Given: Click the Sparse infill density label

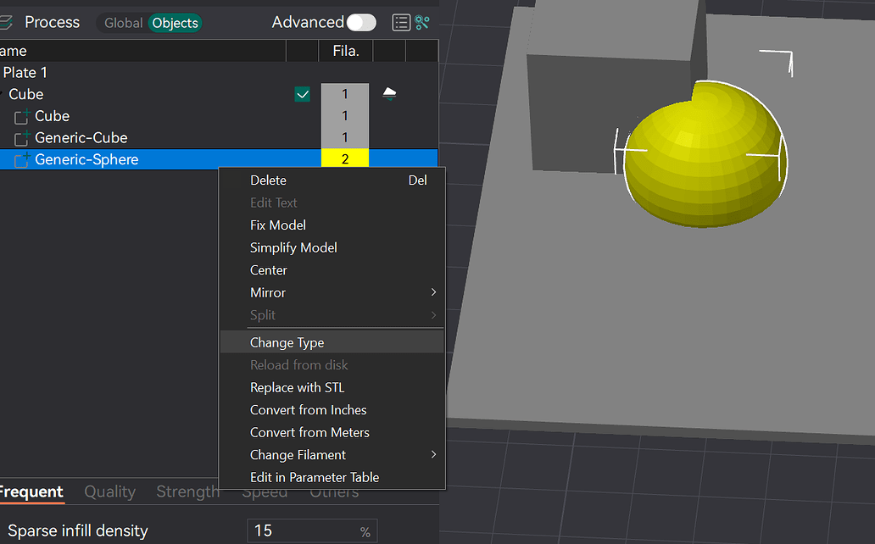Looking at the screenshot, I should (x=77, y=530).
